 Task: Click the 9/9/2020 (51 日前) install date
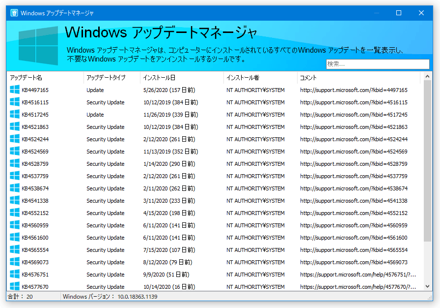pos(166,275)
